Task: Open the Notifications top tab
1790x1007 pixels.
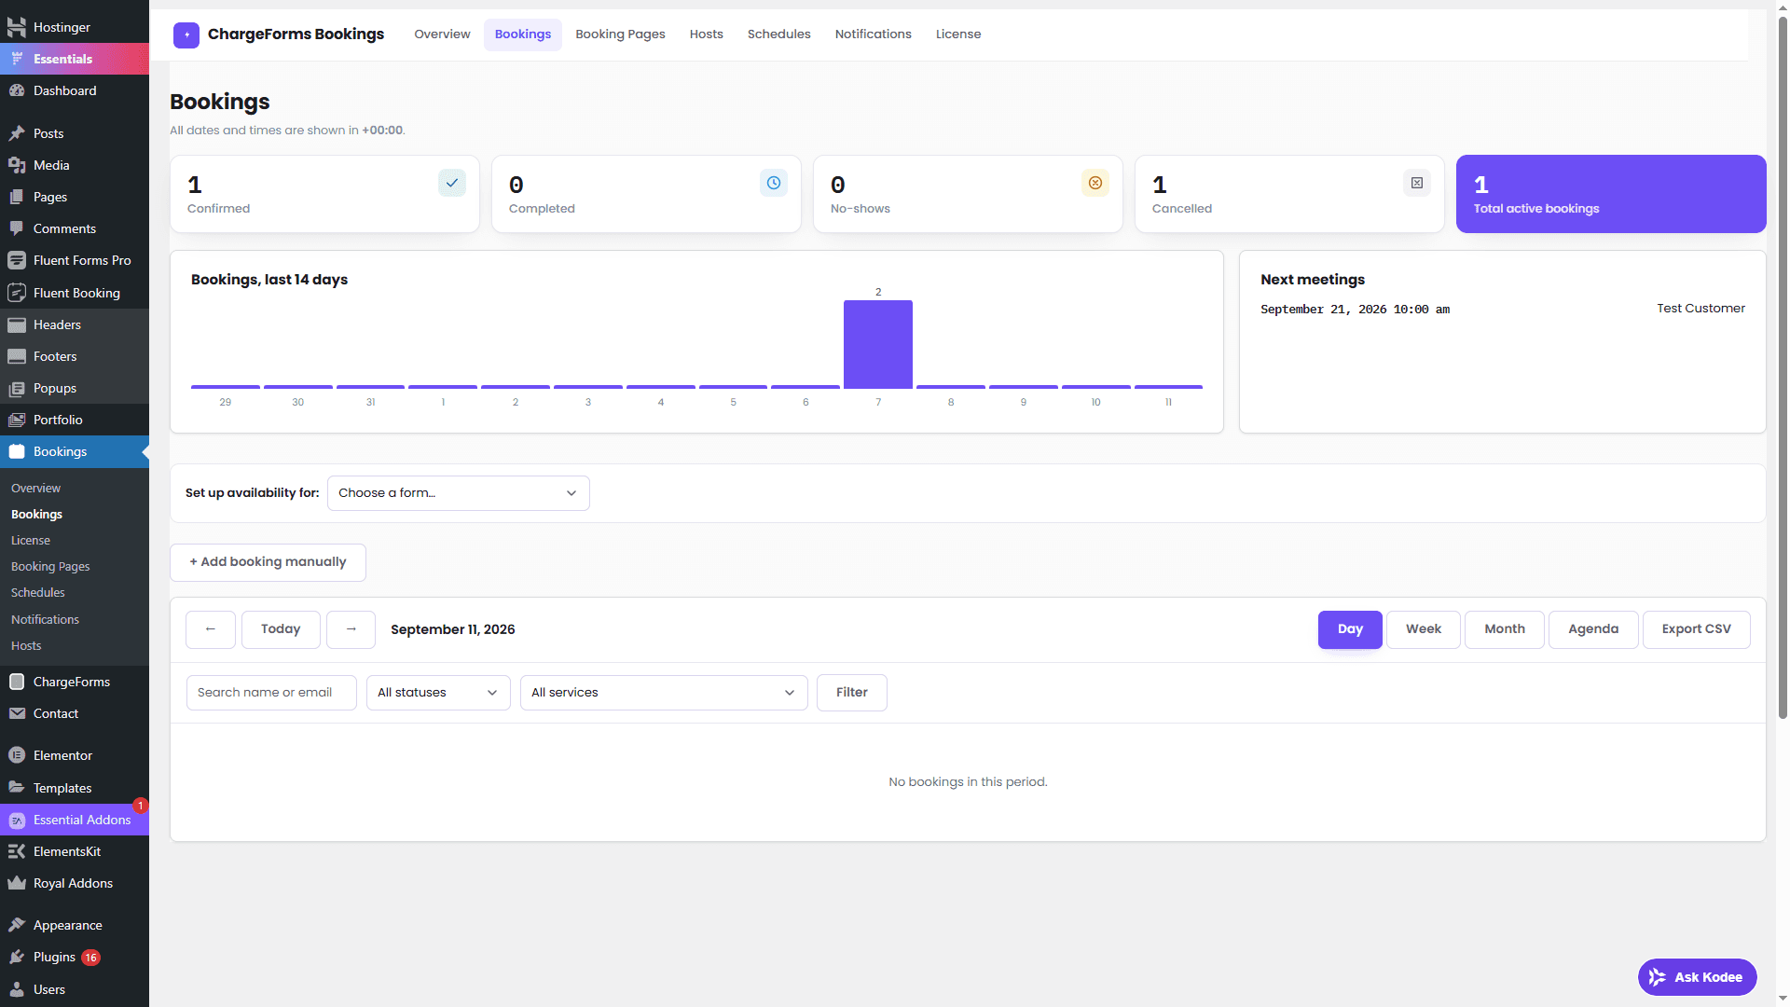Action: tap(873, 34)
